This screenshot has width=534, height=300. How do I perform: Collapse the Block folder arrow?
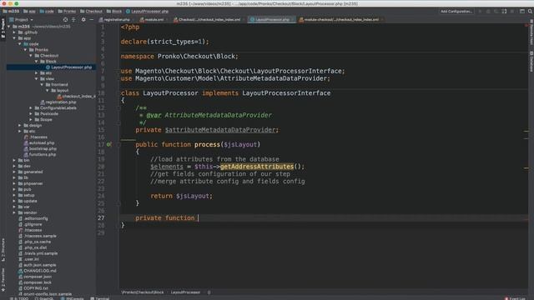37,62
